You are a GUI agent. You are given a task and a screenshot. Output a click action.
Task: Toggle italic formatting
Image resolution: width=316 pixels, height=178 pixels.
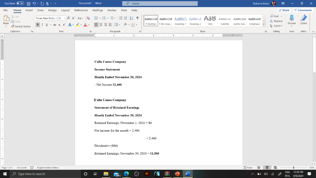point(42,25)
